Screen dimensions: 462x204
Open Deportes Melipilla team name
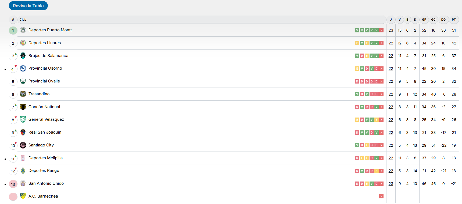[x=45, y=158]
